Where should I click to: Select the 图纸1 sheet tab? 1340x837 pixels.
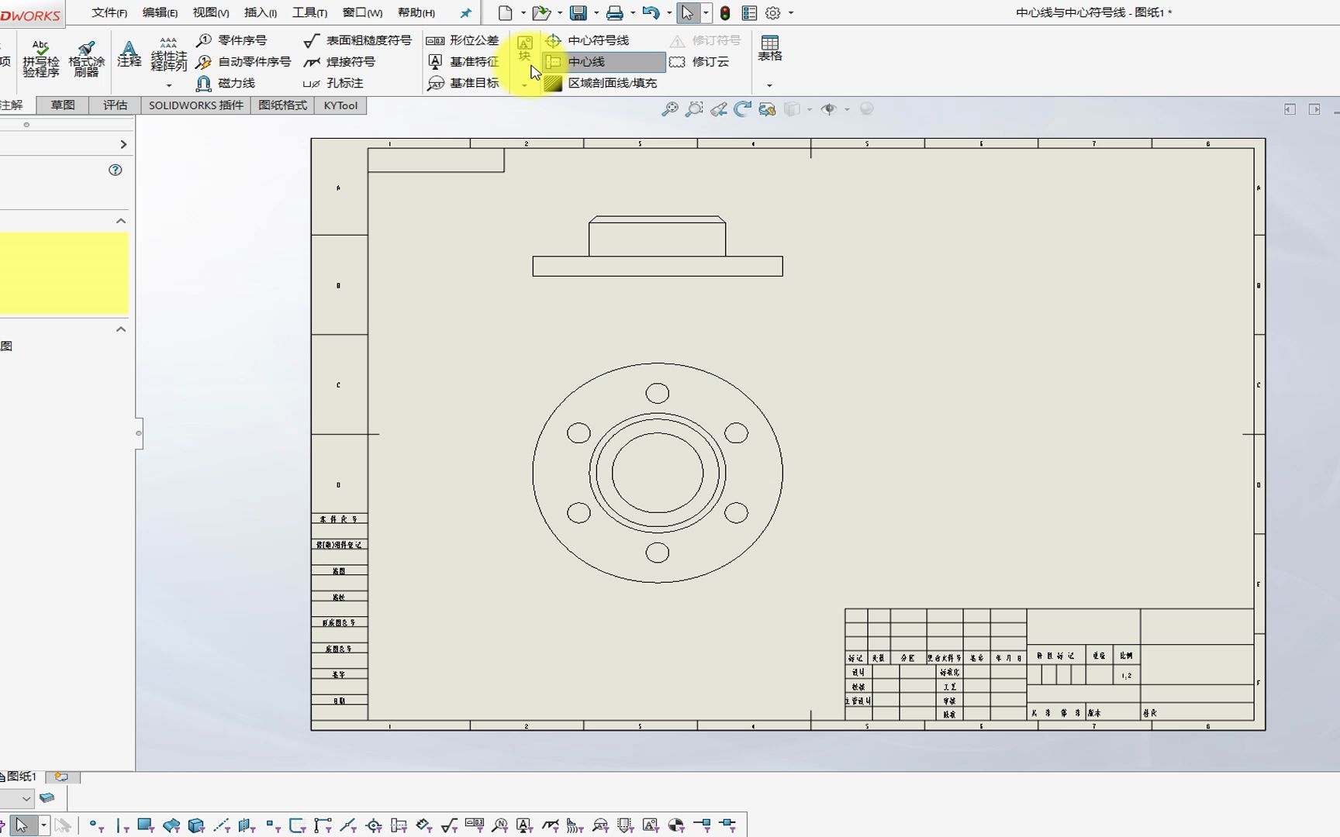[x=20, y=777]
